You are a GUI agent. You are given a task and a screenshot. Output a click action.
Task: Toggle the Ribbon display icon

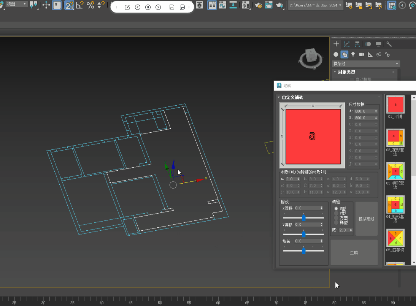click(x=212, y=5)
